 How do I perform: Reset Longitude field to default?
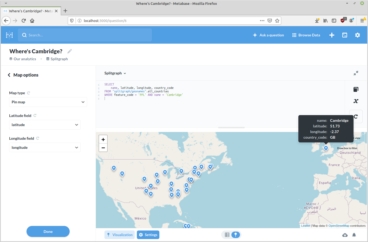pos(38,138)
